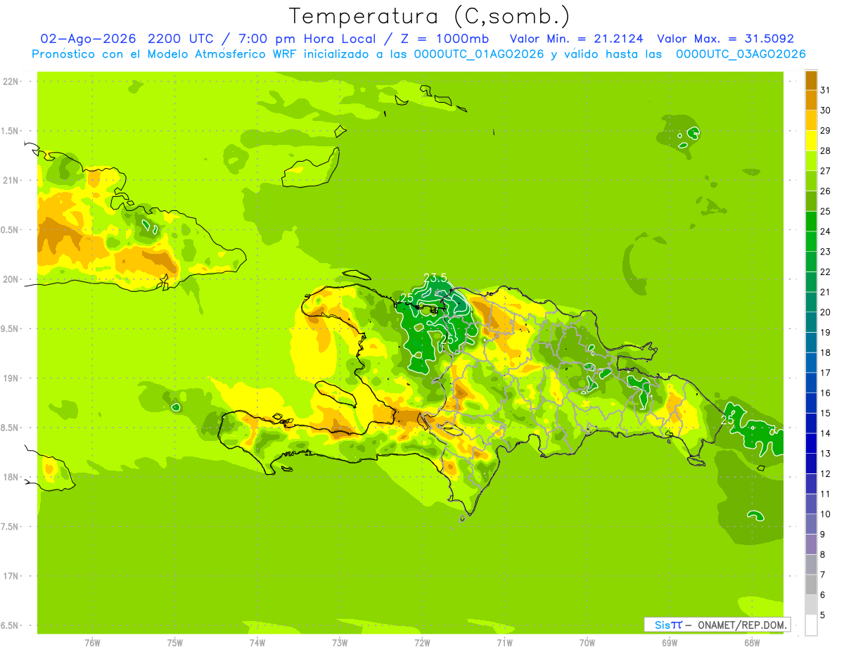Click the colorbar tick label '18'

[826, 352]
